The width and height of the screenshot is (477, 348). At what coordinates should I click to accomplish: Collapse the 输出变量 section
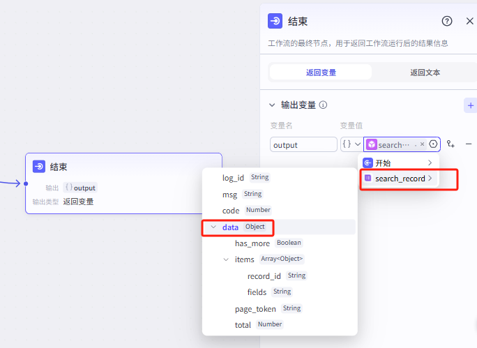coord(272,105)
